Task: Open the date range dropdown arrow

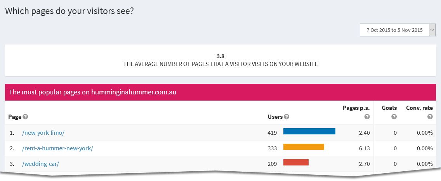Action: [432, 30]
